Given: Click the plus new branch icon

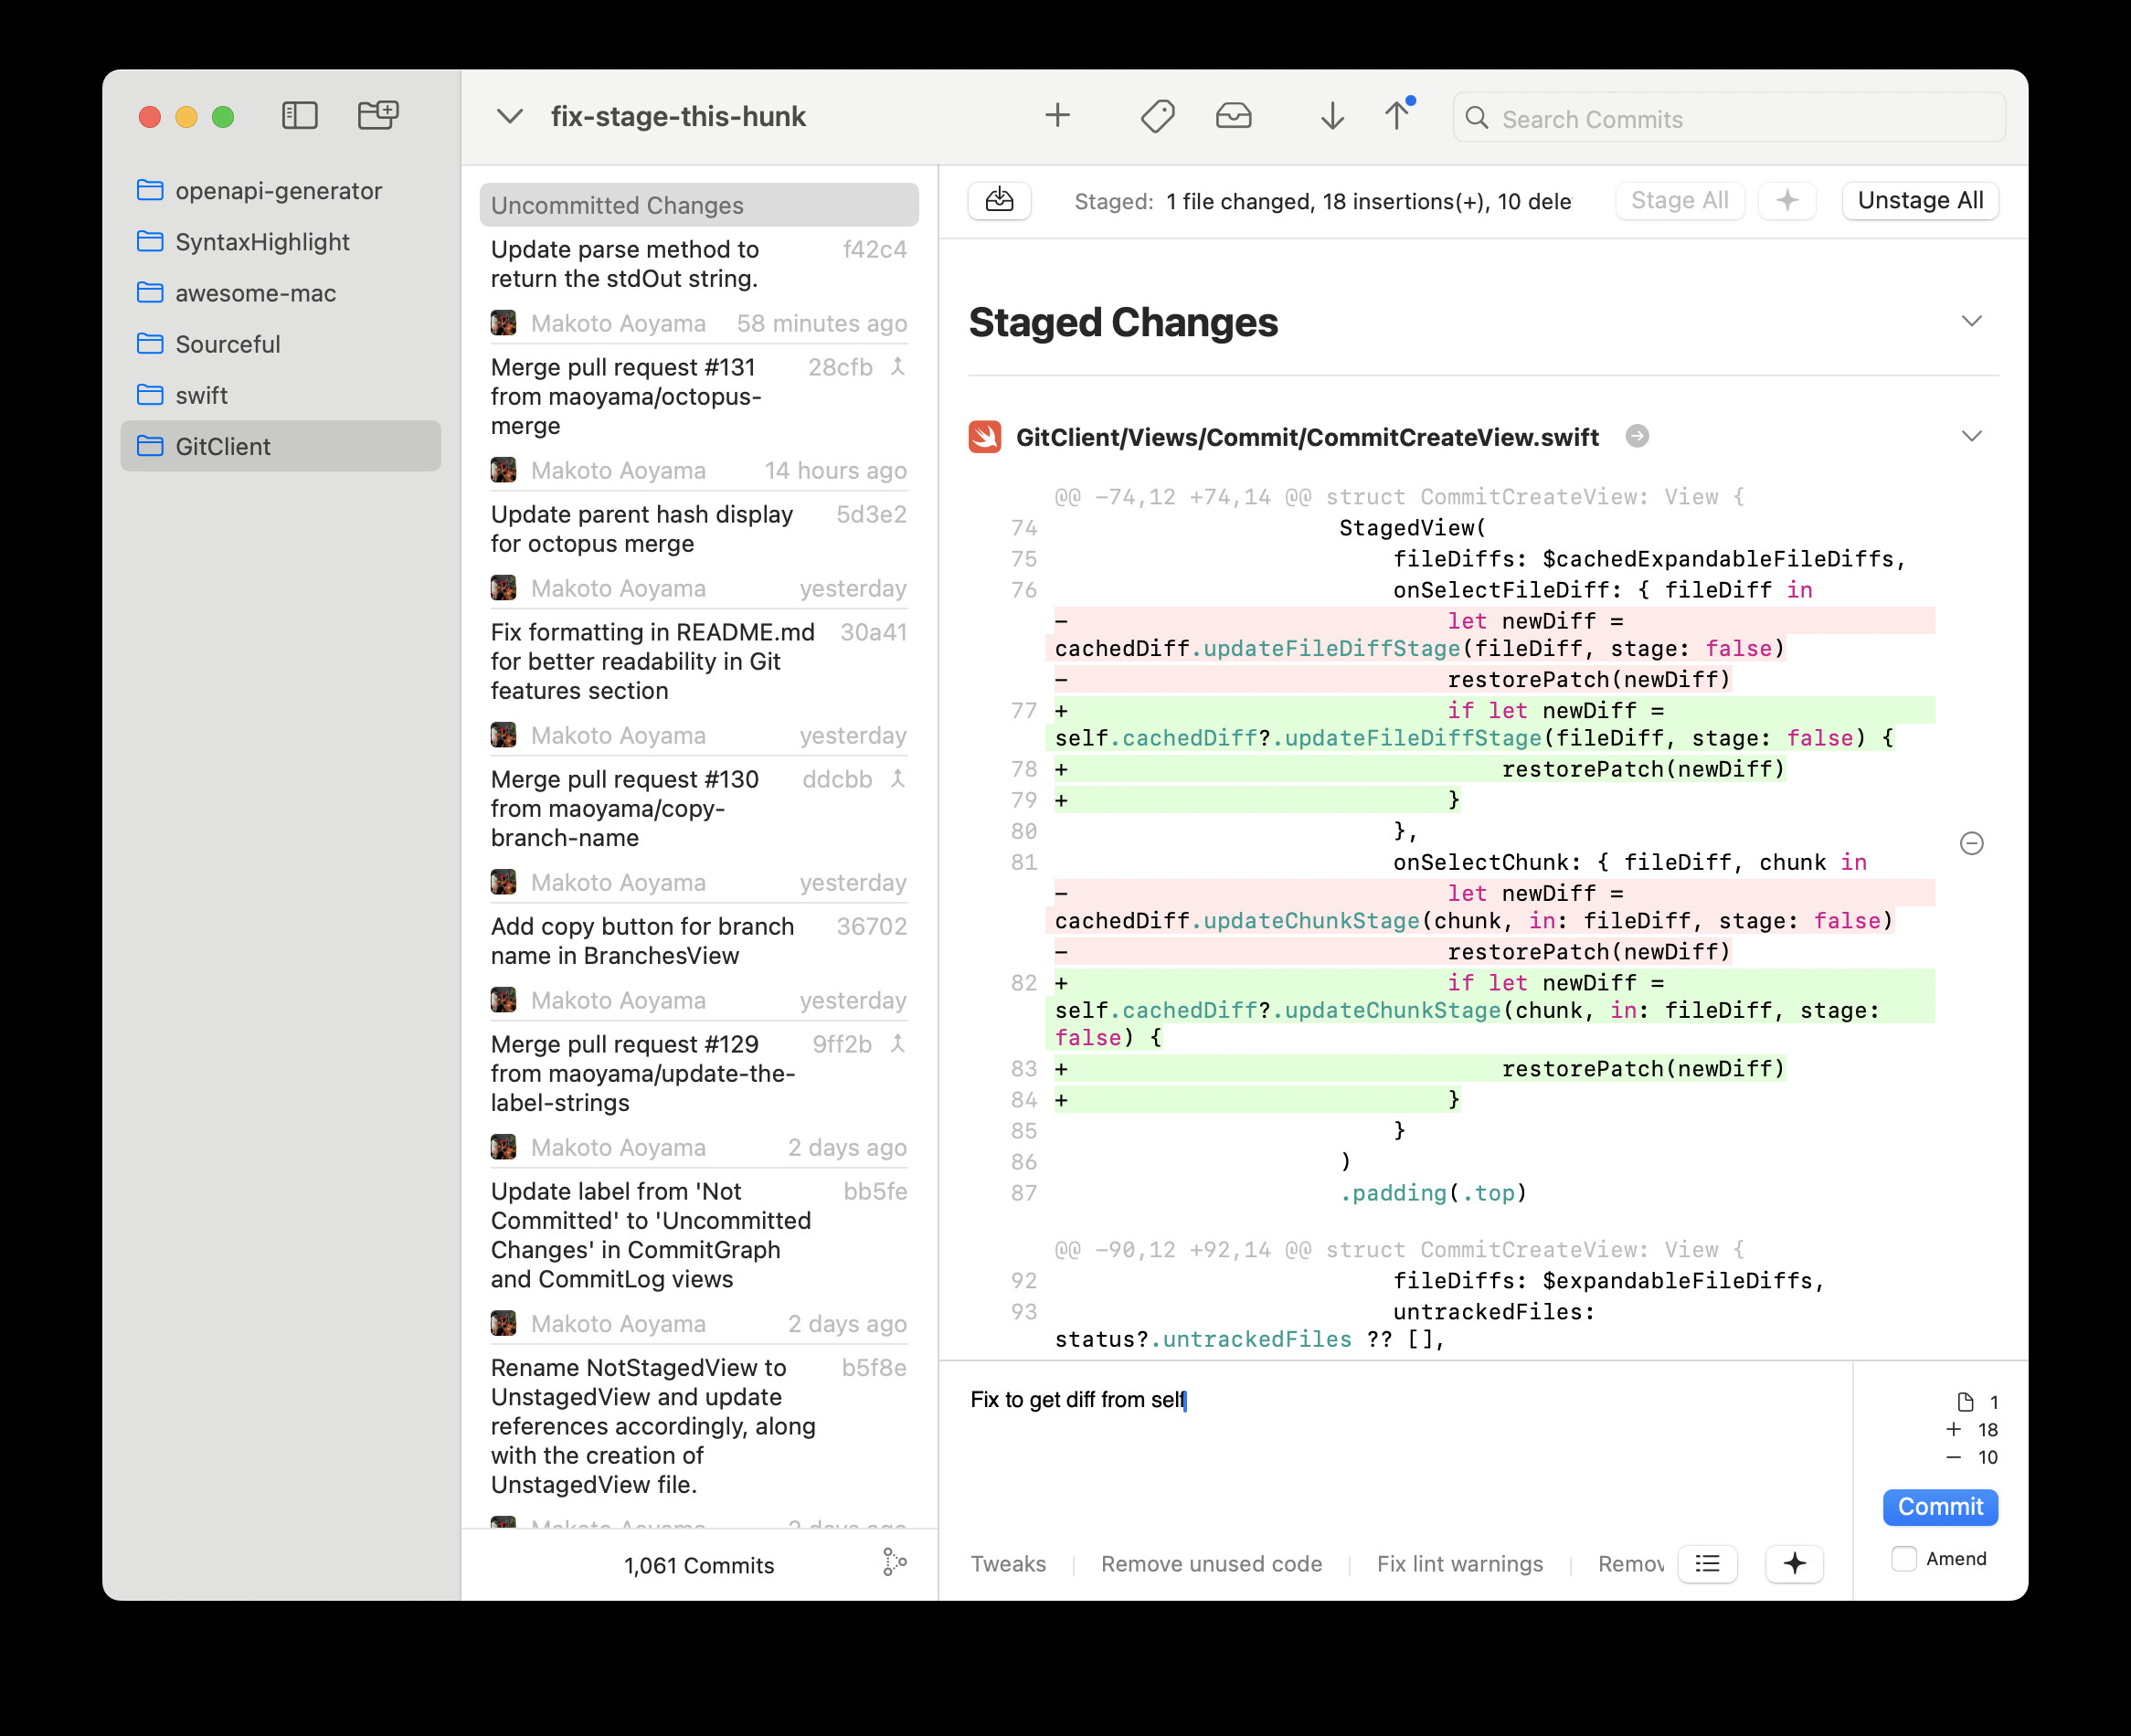Looking at the screenshot, I should pos(1057,116).
